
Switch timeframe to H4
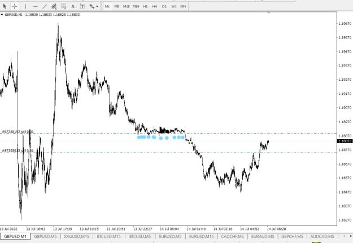(154, 6)
